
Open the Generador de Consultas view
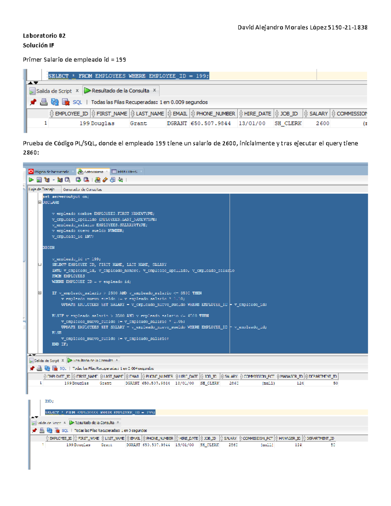(82, 189)
